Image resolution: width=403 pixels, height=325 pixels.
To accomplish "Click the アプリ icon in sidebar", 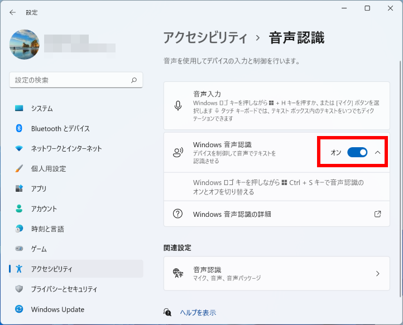I will [x=19, y=188].
